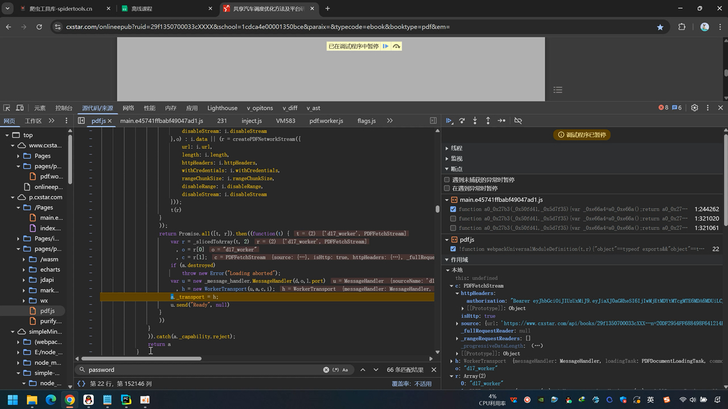Clear the password search field
This screenshot has width=728, height=409.
326,370
